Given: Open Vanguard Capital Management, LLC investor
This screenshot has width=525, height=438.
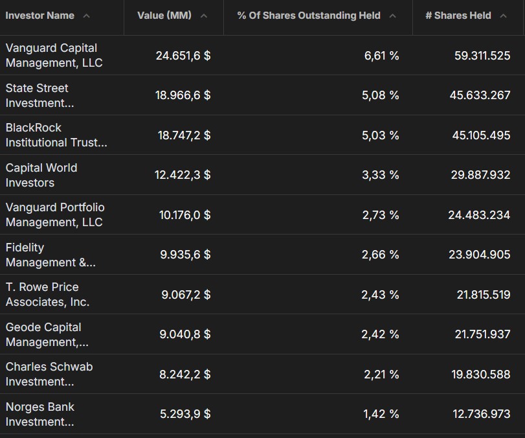Looking at the screenshot, I should pyautogui.click(x=54, y=55).
